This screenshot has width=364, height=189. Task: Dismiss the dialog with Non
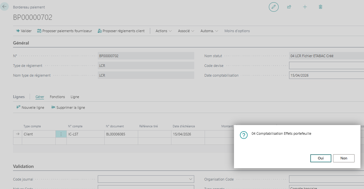click(x=344, y=158)
